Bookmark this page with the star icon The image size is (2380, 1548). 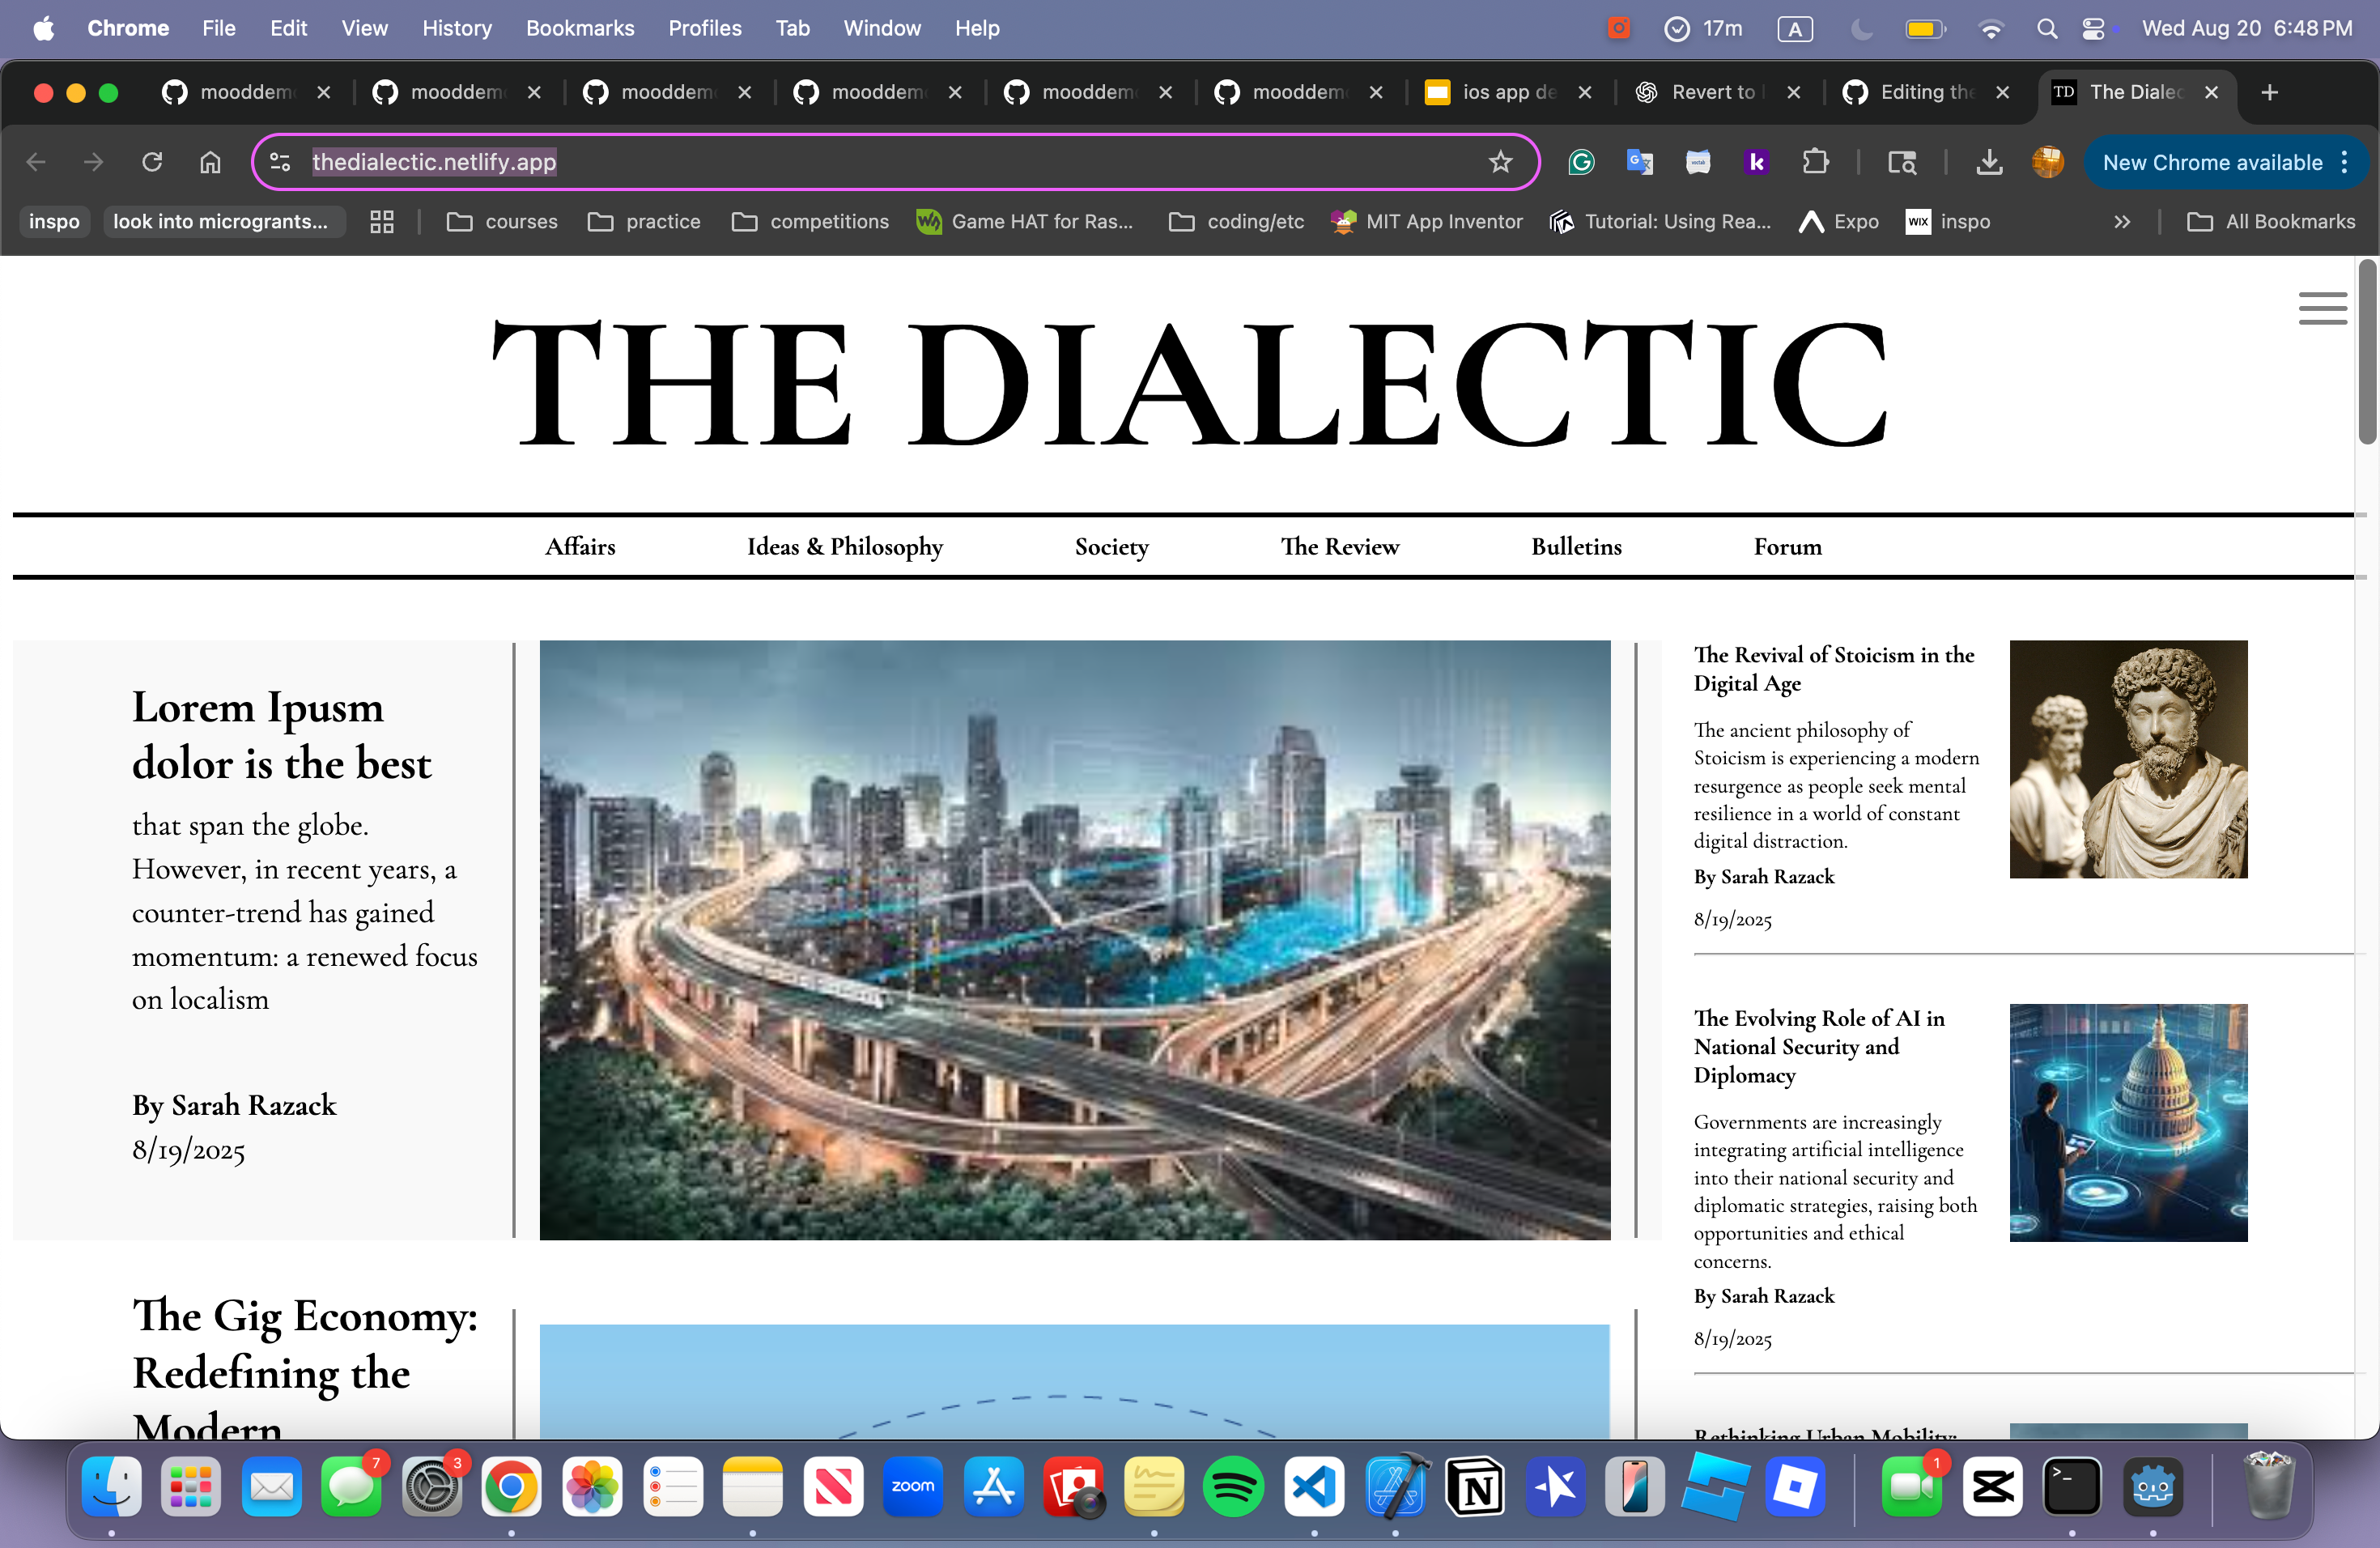[1500, 162]
